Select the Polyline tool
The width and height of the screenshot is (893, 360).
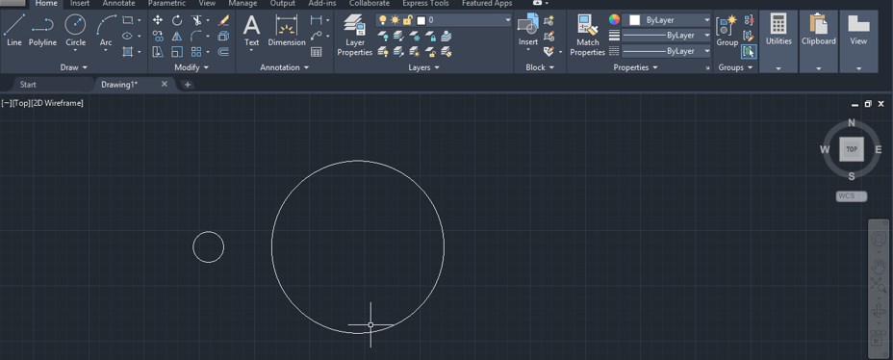(42, 31)
